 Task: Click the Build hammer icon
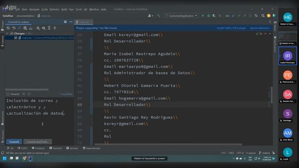pyautogui.click(x=158, y=15)
